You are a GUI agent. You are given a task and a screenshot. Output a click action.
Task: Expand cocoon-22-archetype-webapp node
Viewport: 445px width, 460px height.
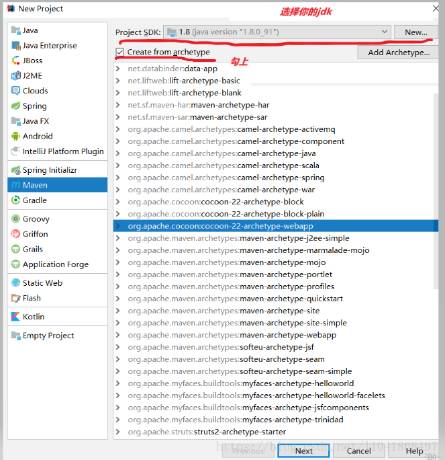coord(117,226)
